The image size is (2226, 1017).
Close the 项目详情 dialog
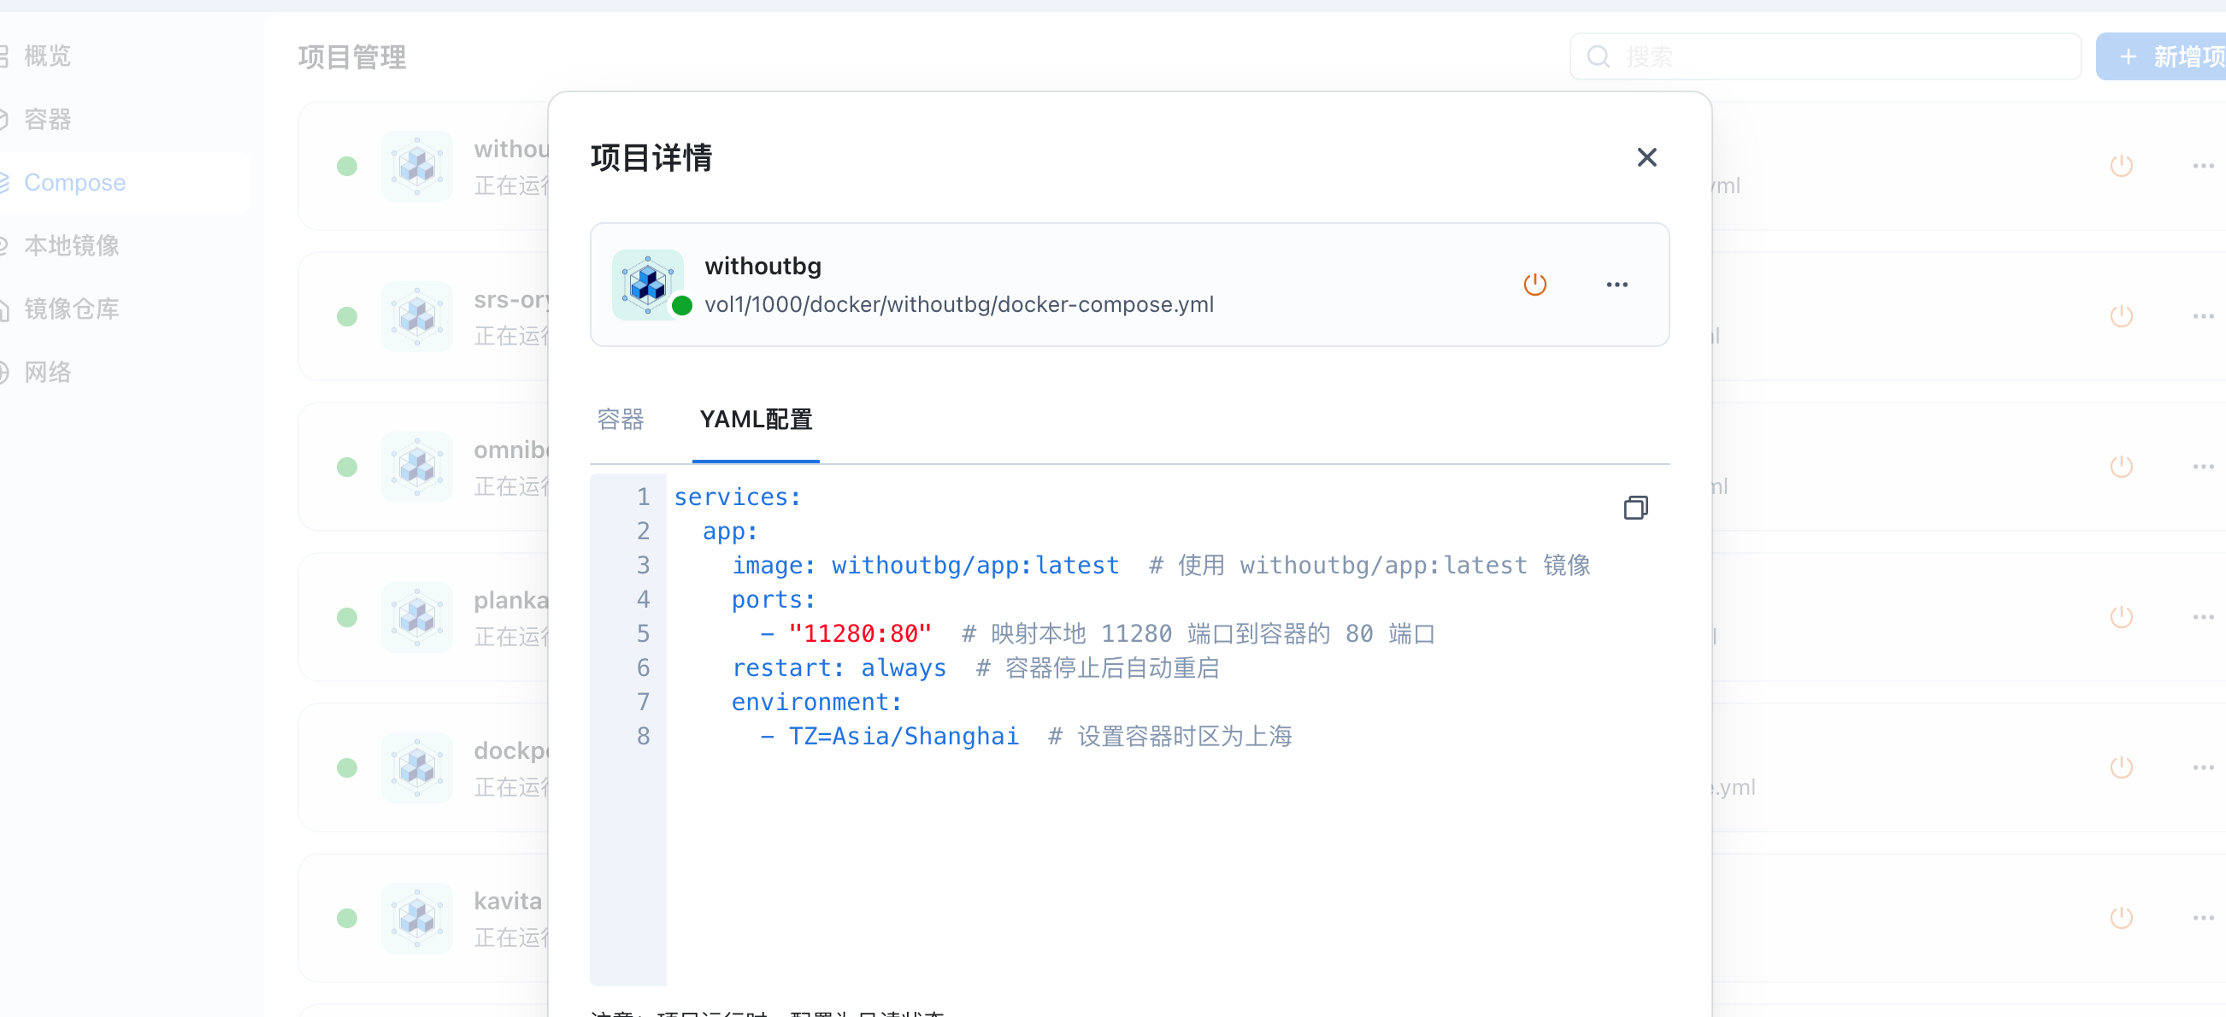tap(1646, 157)
